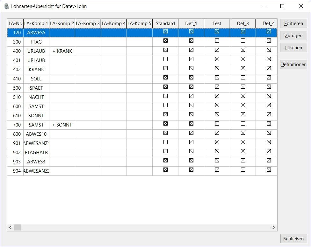Toggle Test checkbox for row 901

click(217, 142)
